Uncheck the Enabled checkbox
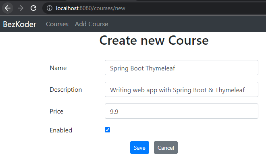Image resolution: width=266 pixels, height=161 pixels. click(x=107, y=130)
